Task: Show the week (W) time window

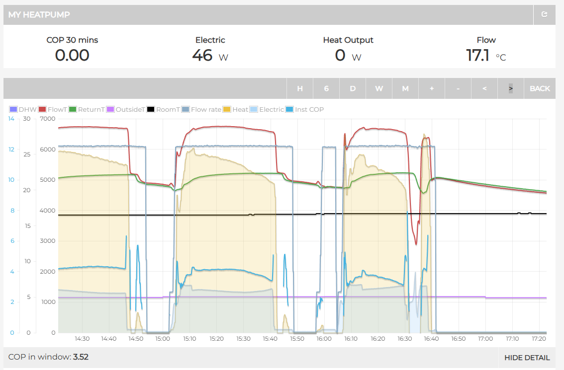Action: (x=379, y=88)
